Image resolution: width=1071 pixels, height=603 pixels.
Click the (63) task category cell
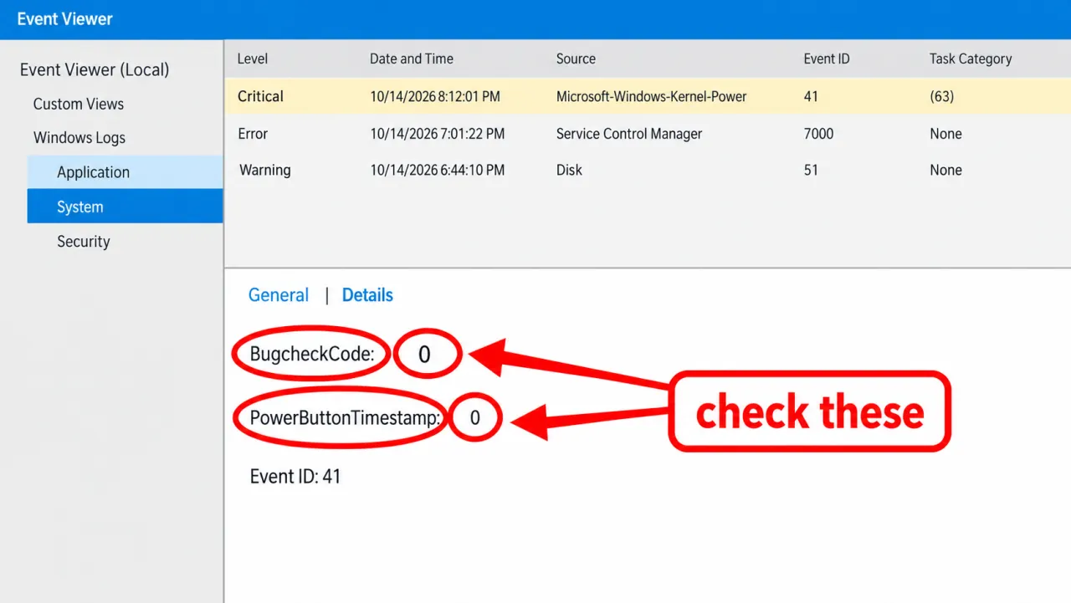click(941, 96)
